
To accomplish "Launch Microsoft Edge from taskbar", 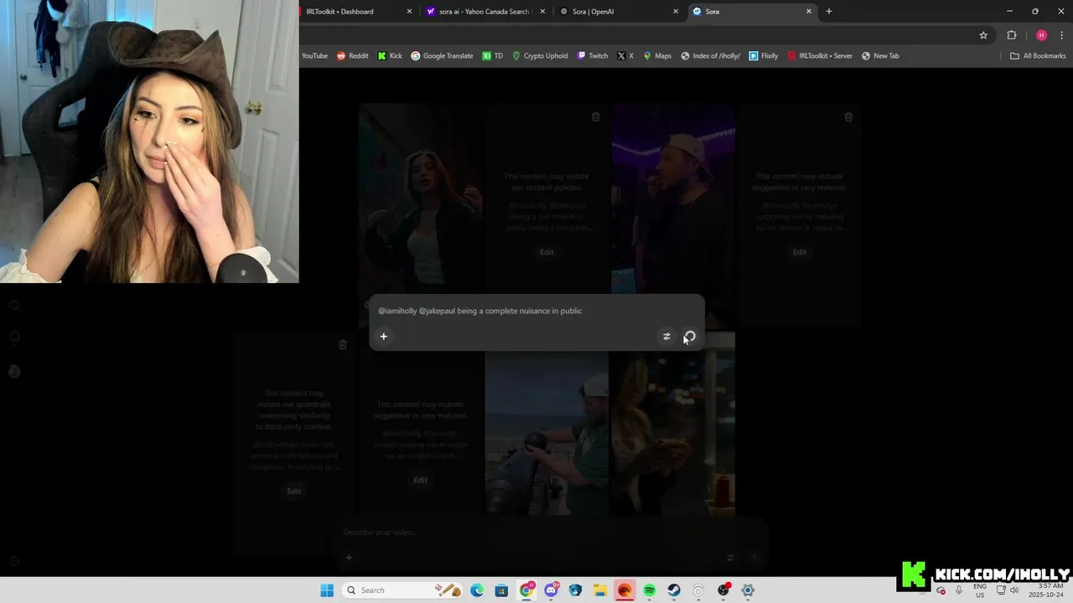I will click(477, 590).
